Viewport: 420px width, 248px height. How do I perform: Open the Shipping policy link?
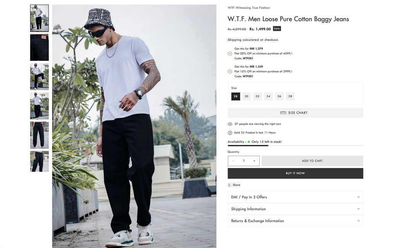point(234,40)
